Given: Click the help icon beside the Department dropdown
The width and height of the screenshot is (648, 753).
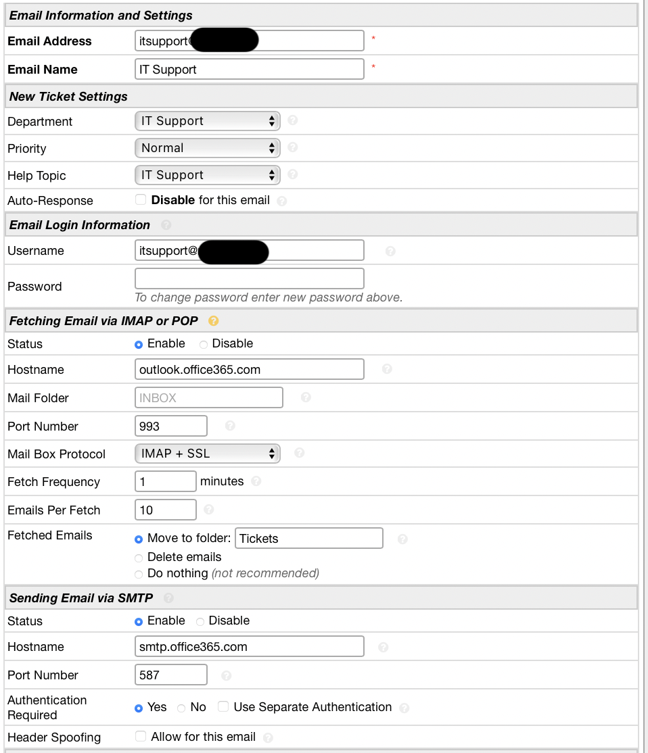Looking at the screenshot, I should pyautogui.click(x=292, y=120).
